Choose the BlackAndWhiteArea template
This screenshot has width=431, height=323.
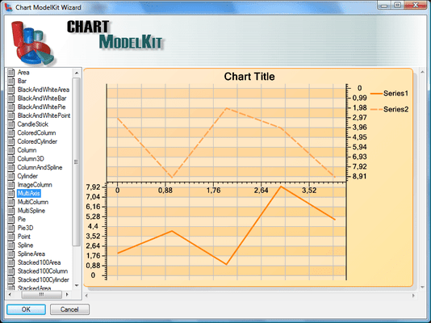[44, 90]
